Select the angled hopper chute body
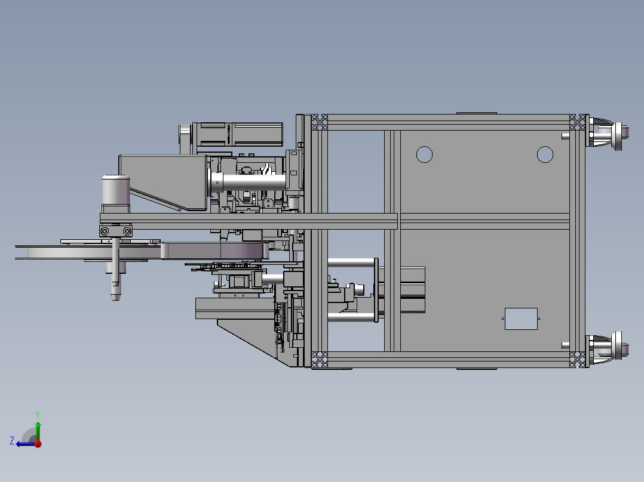This screenshot has height=482, width=644. tap(163, 183)
